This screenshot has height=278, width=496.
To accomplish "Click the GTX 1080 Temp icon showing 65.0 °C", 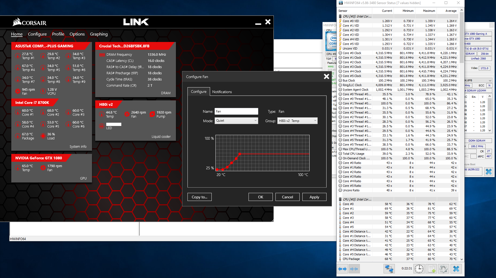I will (18, 168).
